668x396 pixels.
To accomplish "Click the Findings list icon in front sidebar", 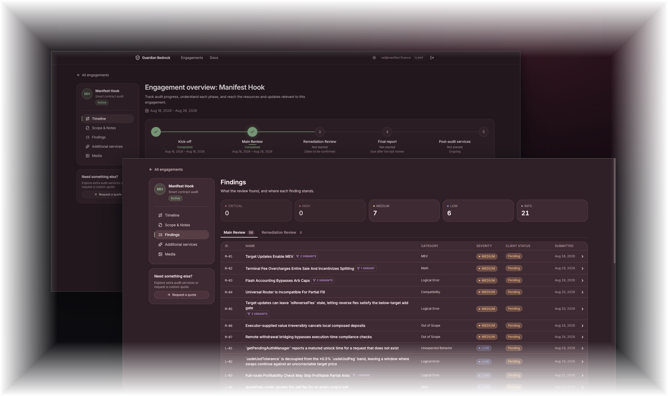I will (160, 235).
